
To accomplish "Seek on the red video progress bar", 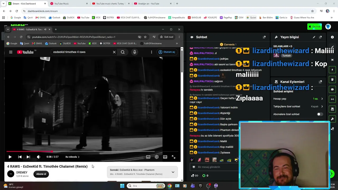I will pos(92,151).
